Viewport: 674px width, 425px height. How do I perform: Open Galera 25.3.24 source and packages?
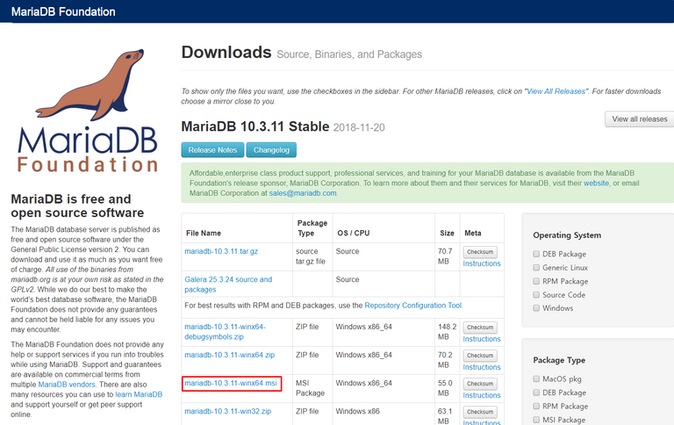pyautogui.click(x=228, y=285)
